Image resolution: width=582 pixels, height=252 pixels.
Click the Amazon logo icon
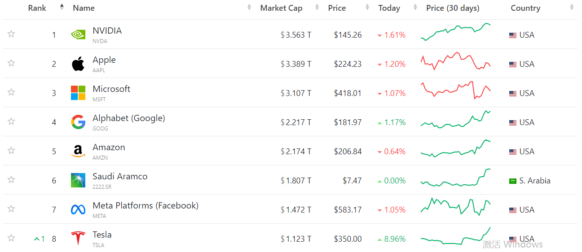coord(78,151)
